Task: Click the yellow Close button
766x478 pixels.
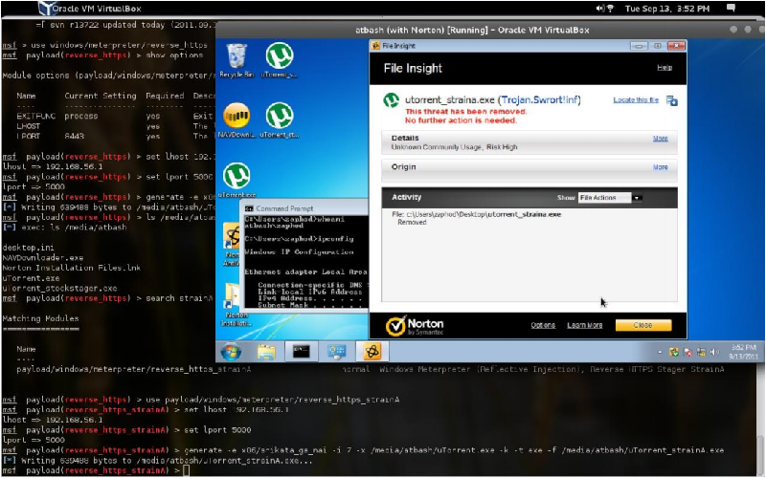Action: click(x=643, y=325)
